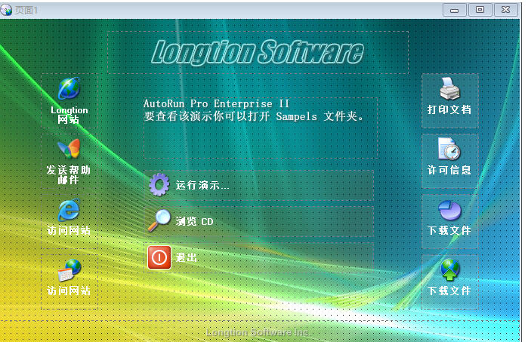Close the 页面1 window
Screen dimensions: 528x342
coord(505,10)
